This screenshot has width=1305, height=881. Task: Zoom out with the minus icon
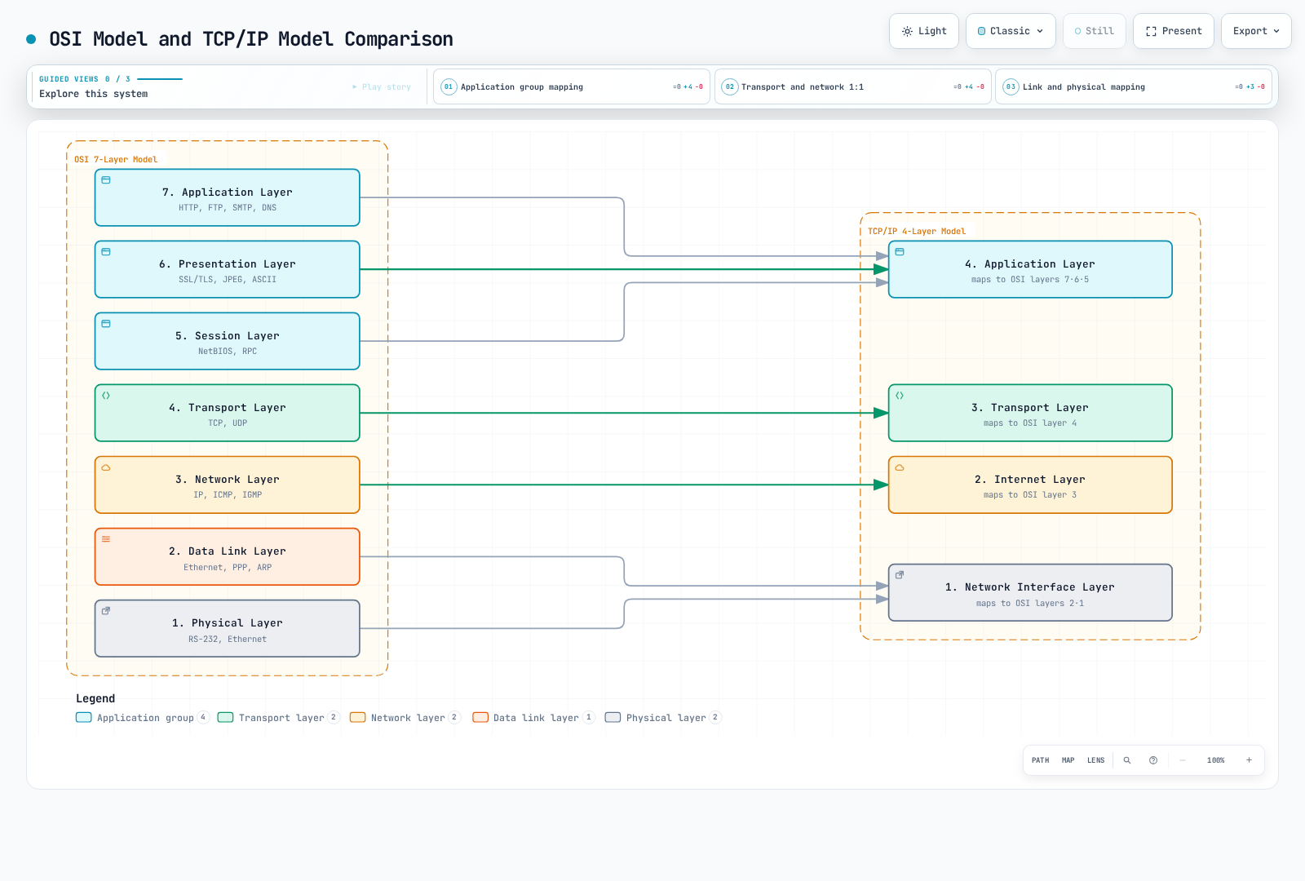pyautogui.click(x=1183, y=760)
